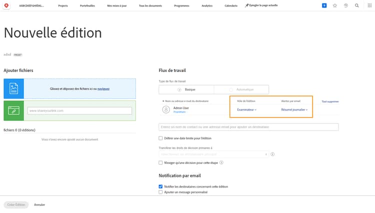
Task: Enable 'Ajouter un message personnalisé' checkbox
Action: [x=160, y=192]
